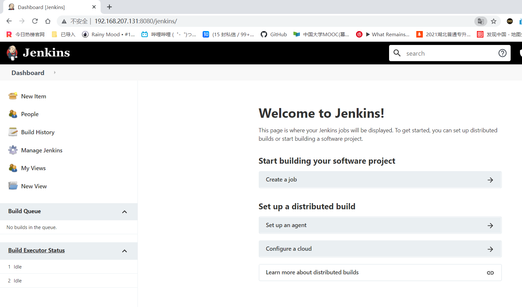Open the GitHub bookmark
This screenshot has height=307, width=522.
click(274, 34)
